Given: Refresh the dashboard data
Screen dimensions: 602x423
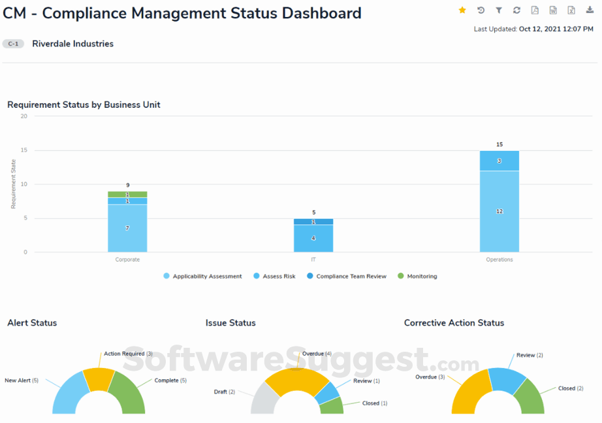Looking at the screenshot, I should coord(516,10).
